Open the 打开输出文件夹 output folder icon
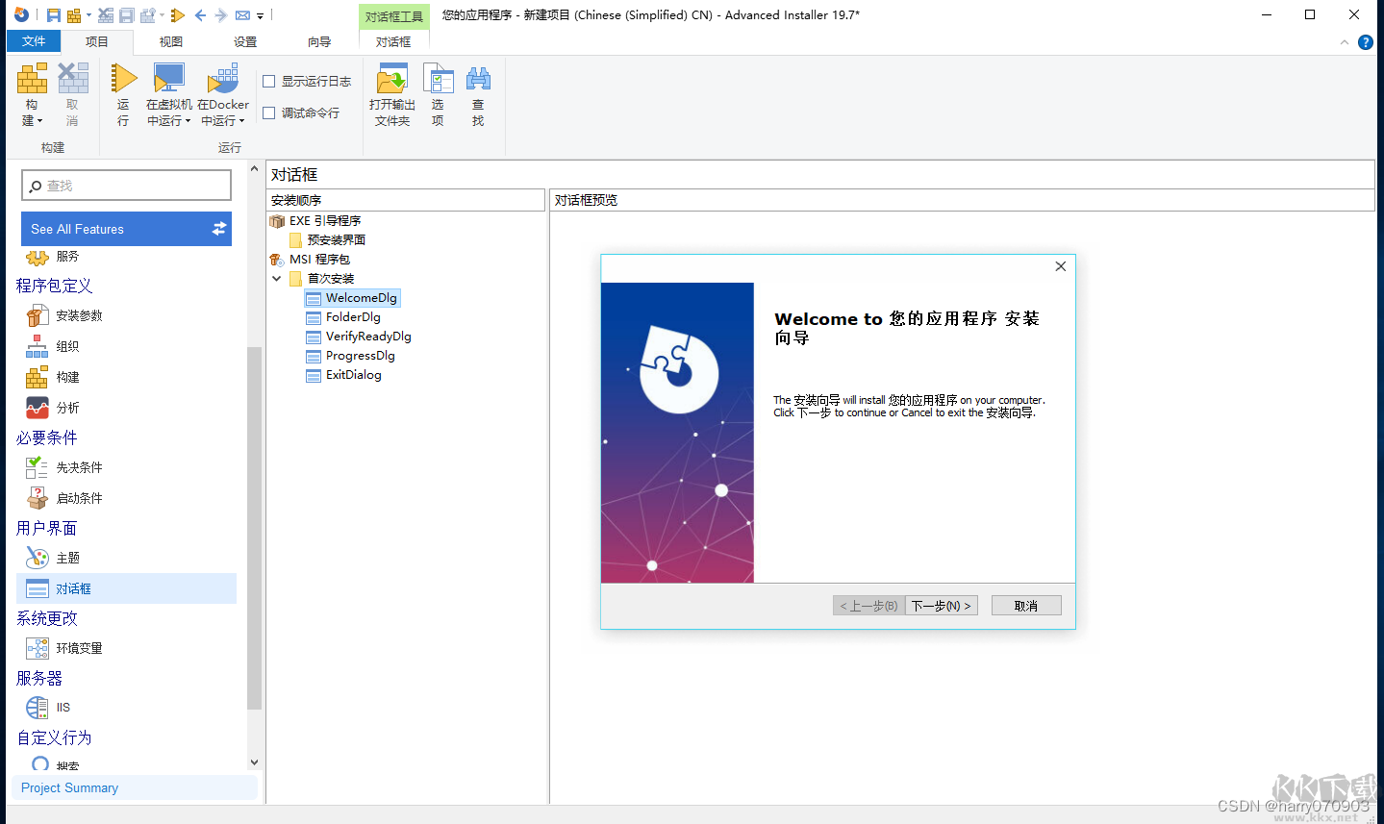 pos(390,79)
